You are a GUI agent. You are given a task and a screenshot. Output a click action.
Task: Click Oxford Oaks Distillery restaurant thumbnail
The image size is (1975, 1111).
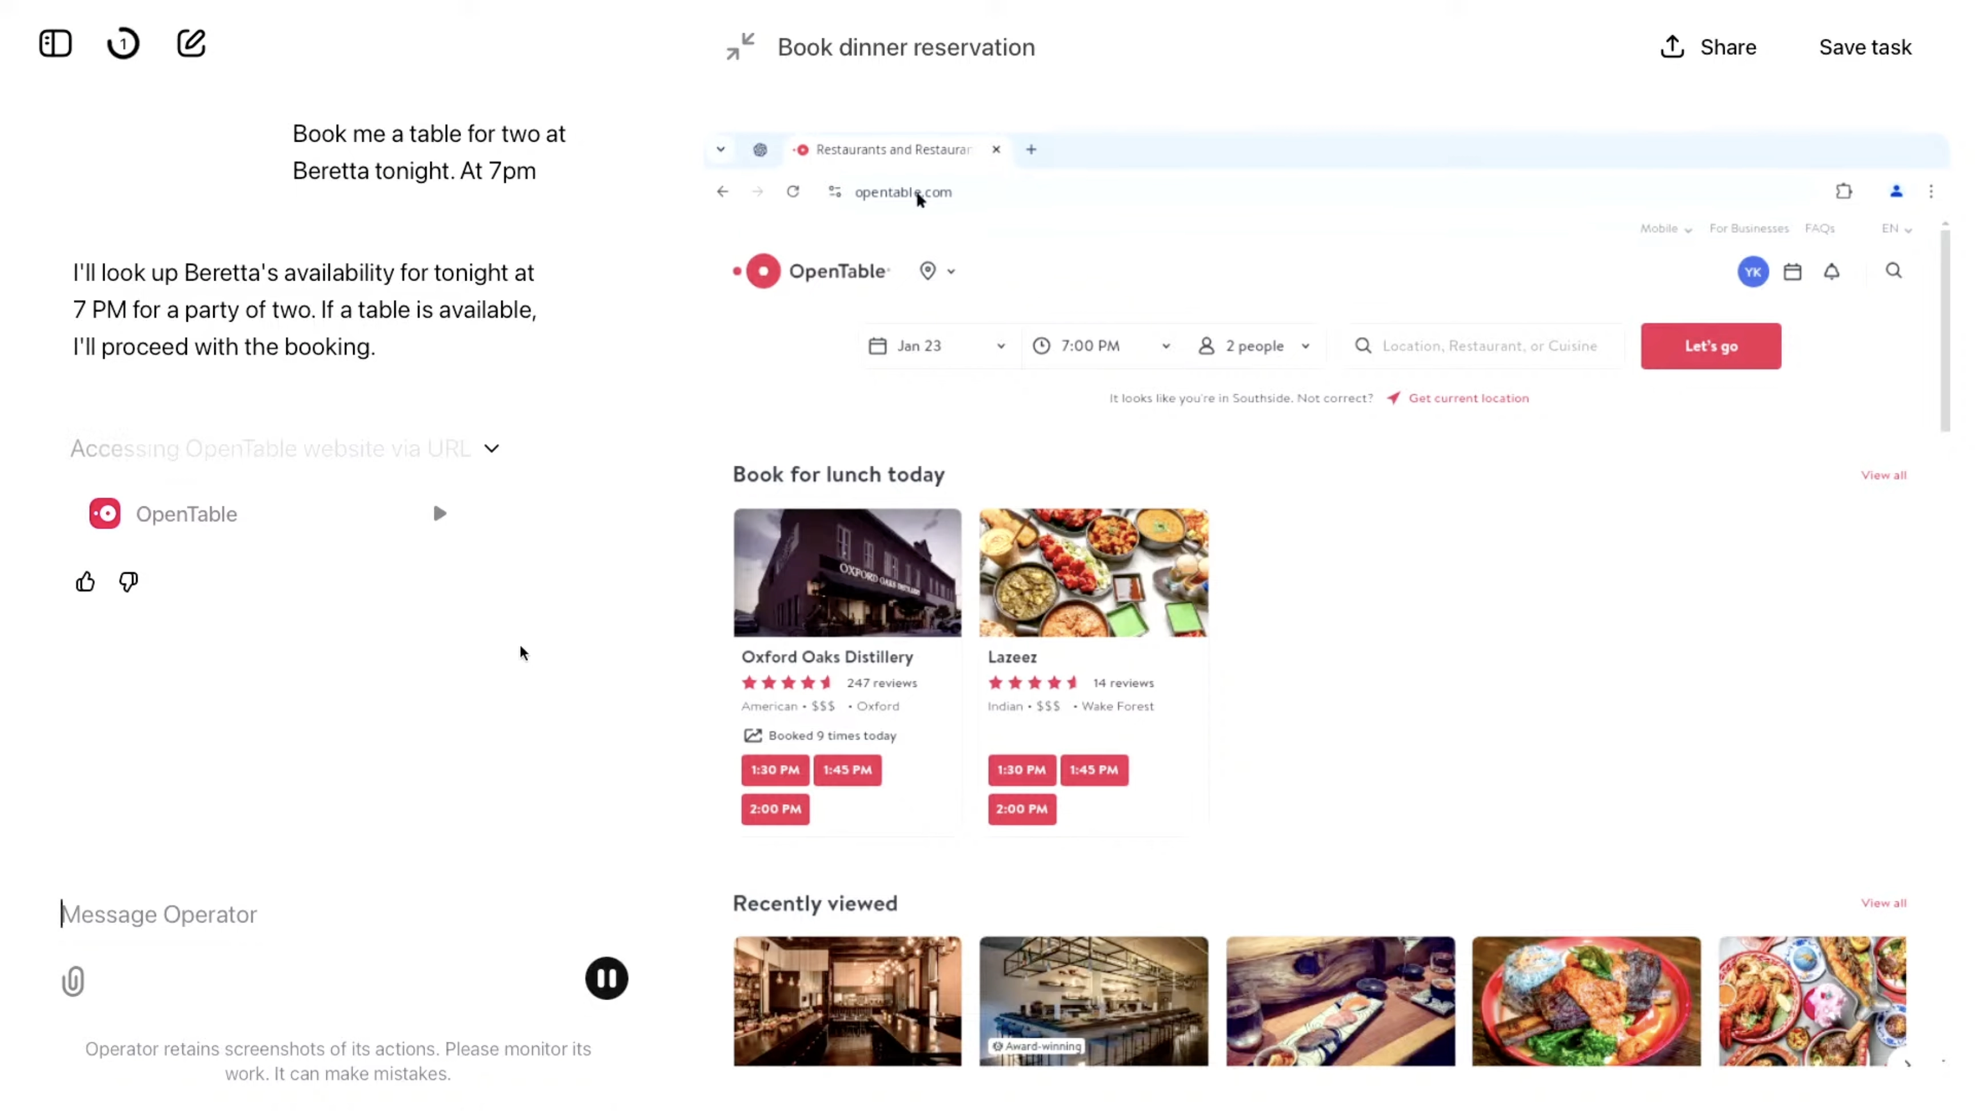click(x=846, y=571)
